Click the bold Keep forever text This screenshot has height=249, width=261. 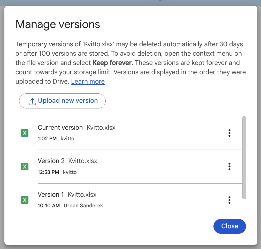112,63
